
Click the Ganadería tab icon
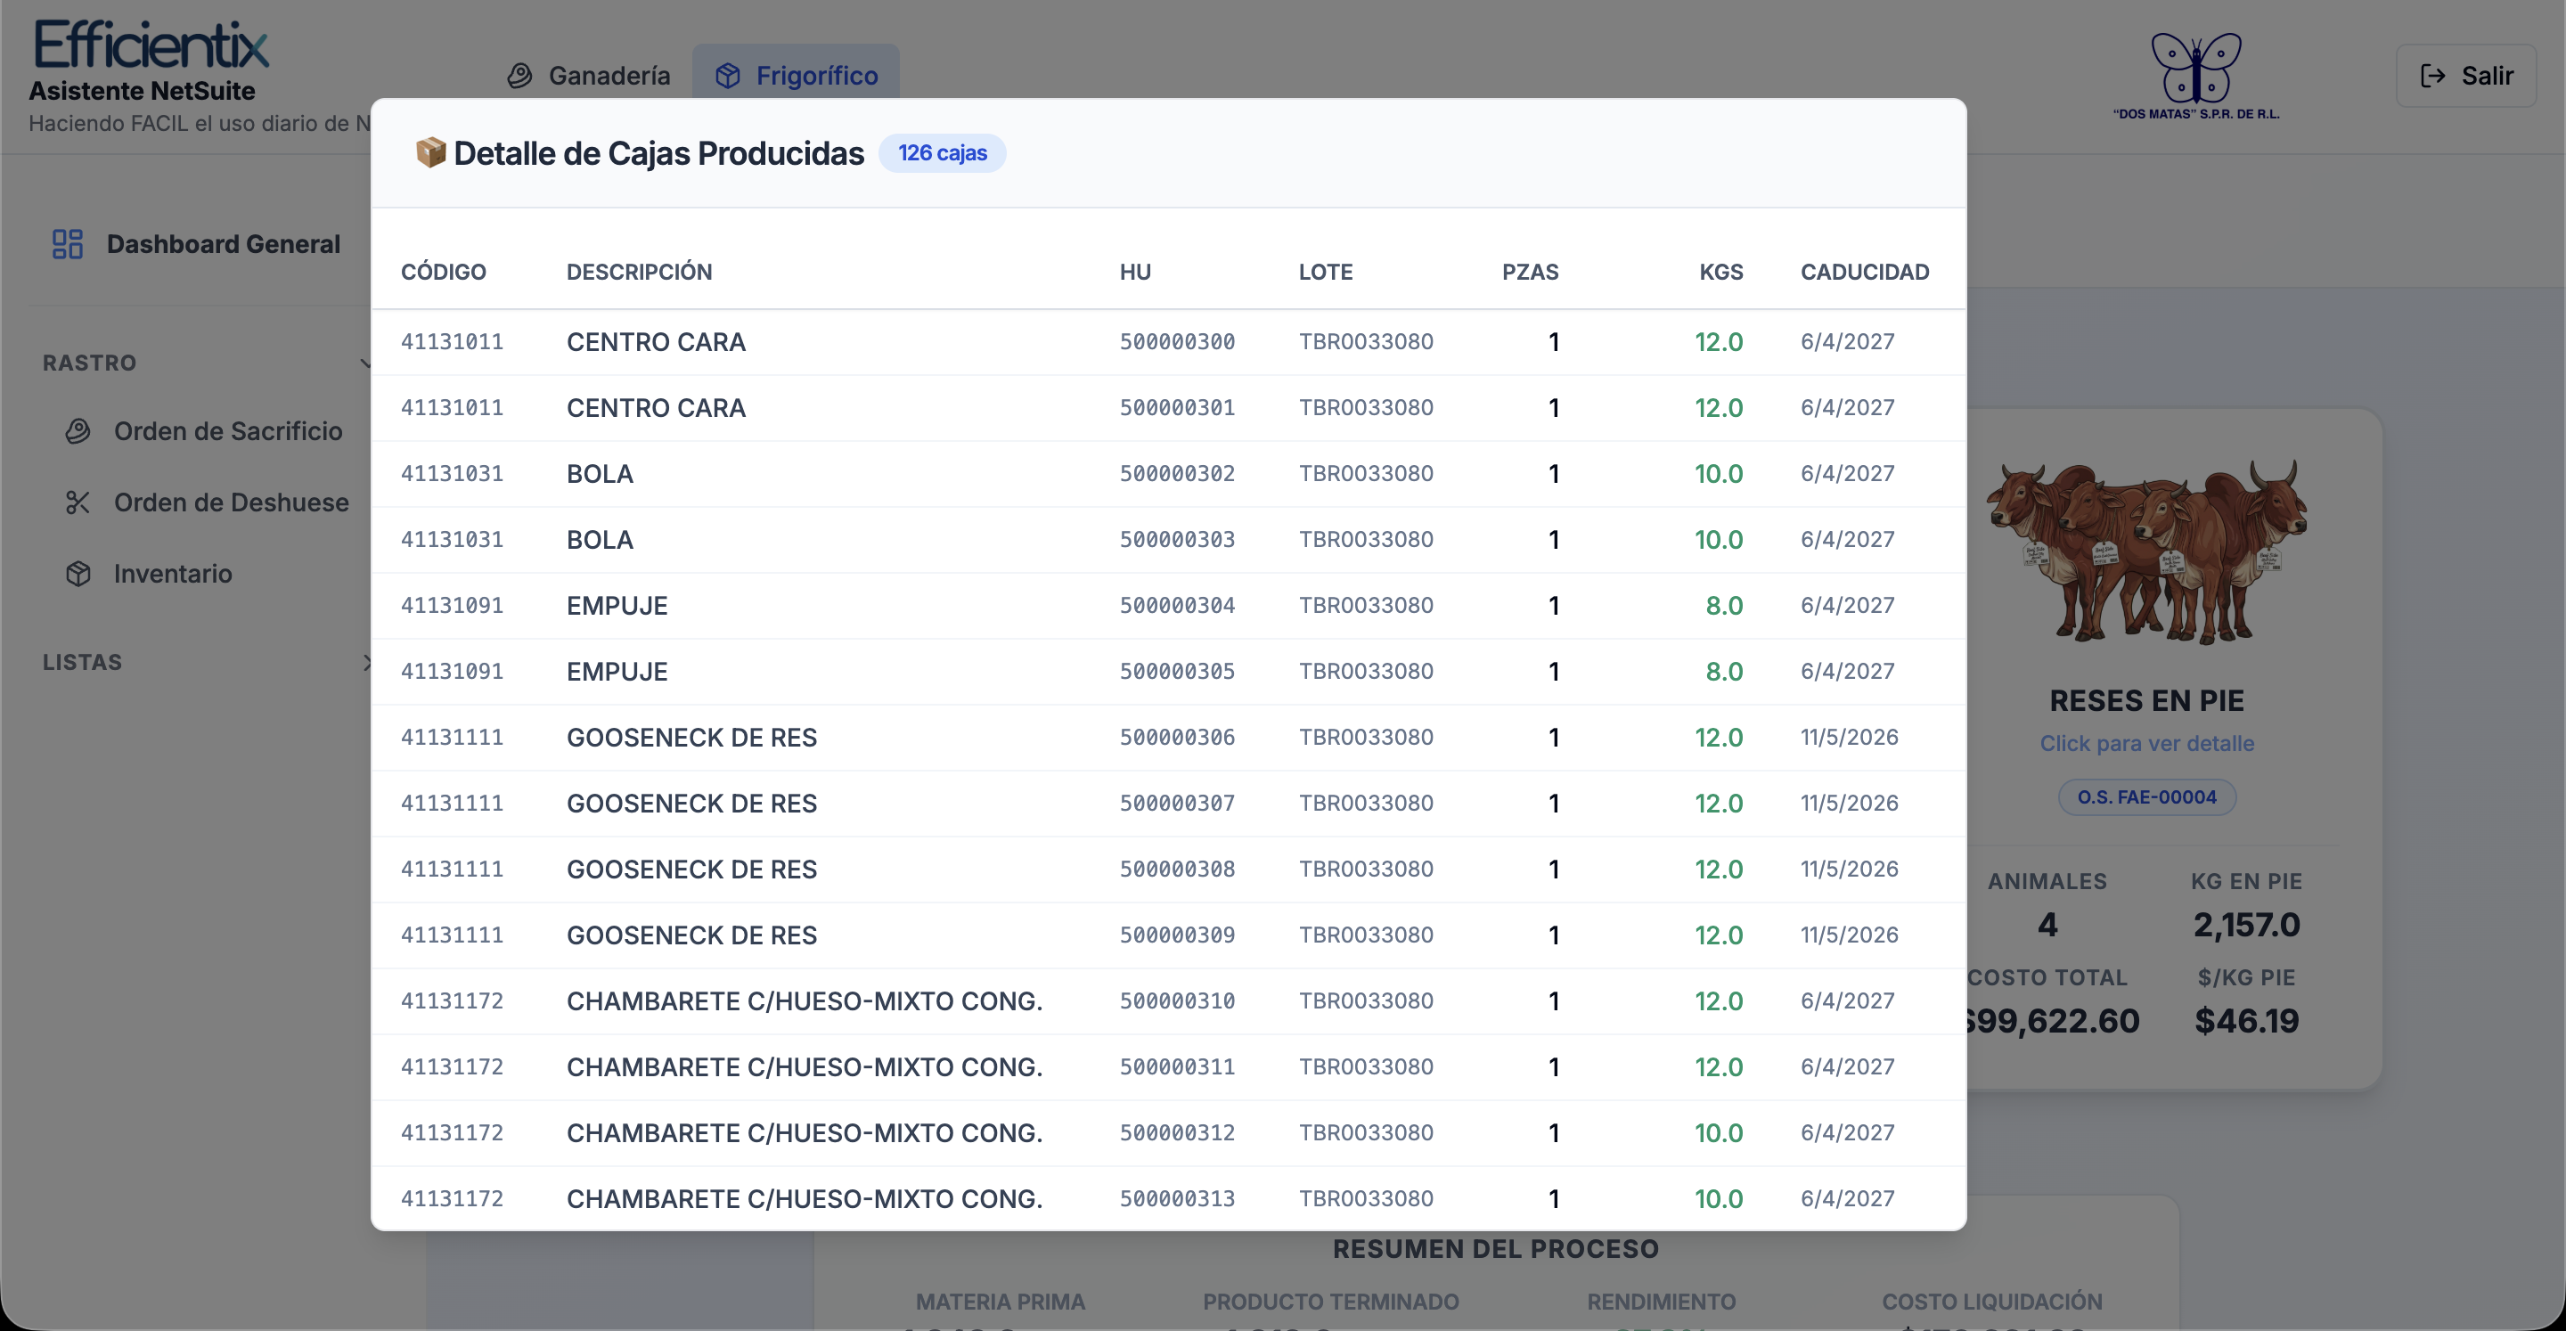(520, 76)
